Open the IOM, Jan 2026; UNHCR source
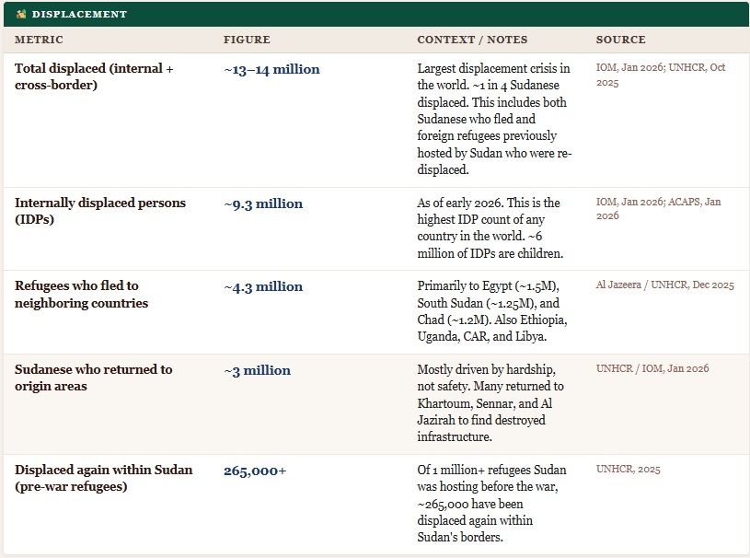 click(x=660, y=76)
